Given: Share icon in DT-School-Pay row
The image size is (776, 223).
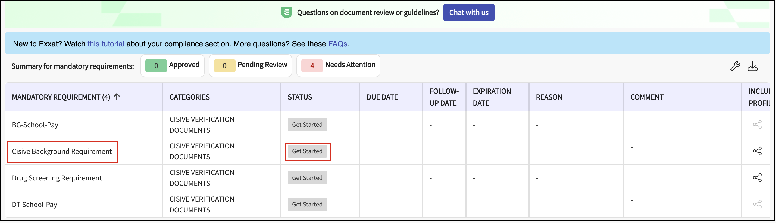Looking at the screenshot, I should click(757, 204).
